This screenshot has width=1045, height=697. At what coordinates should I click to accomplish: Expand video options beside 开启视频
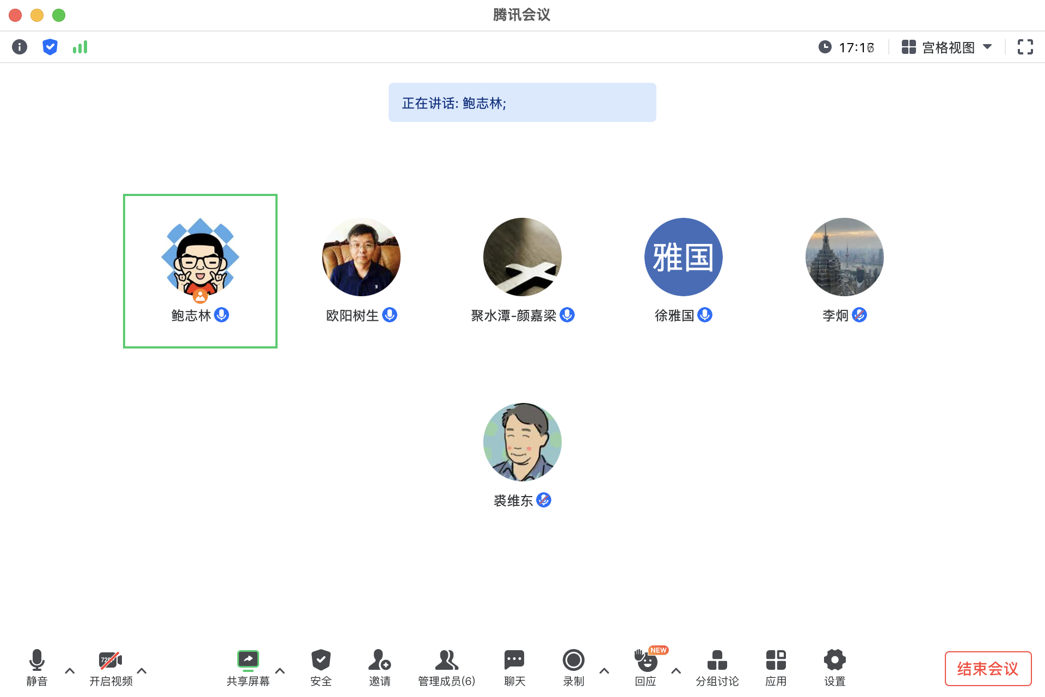tap(142, 671)
